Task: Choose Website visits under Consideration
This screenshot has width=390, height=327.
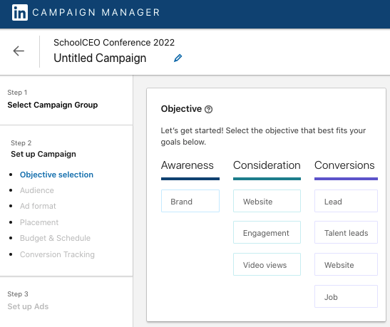Action: pyautogui.click(x=267, y=201)
